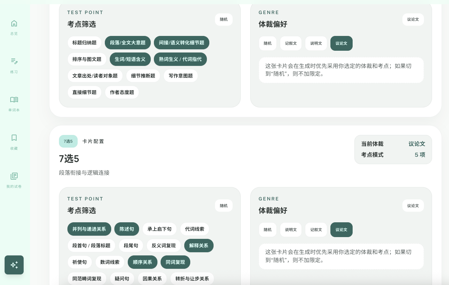Toggle 写作意图题 tag

point(181,76)
